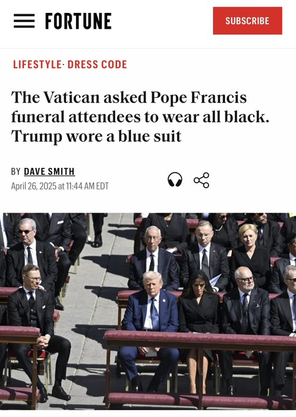The height and width of the screenshot is (417, 296).
Task: Click the "BY" byline label
Action: pos(16,172)
